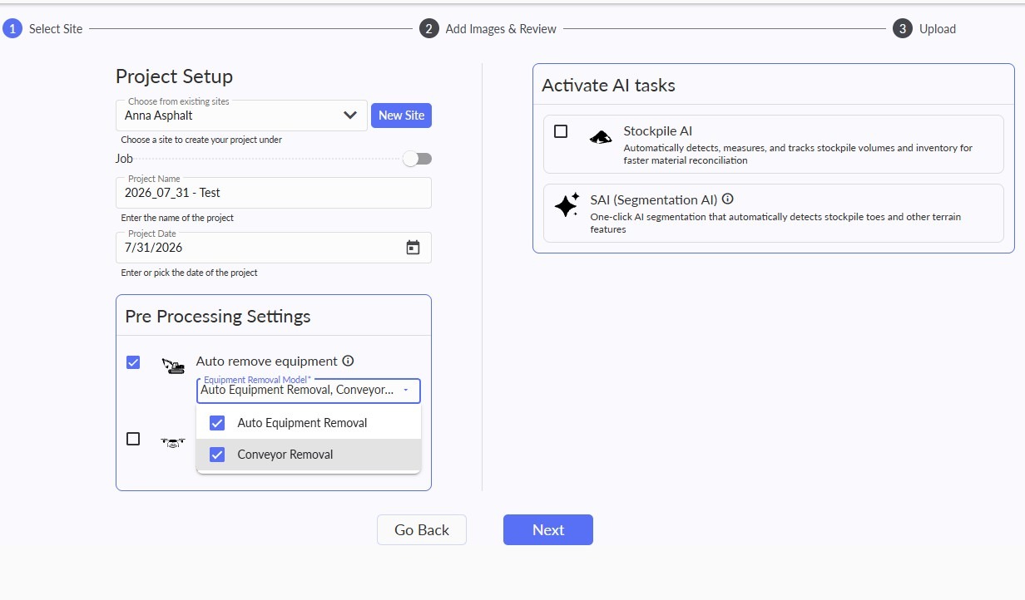Choose Auto Equipment Removal in the list

pyautogui.click(x=309, y=423)
